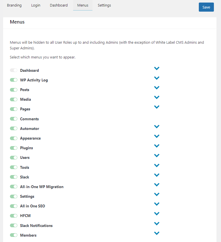
Task: Expand the Media submenu chevron
Action: click(x=157, y=97)
